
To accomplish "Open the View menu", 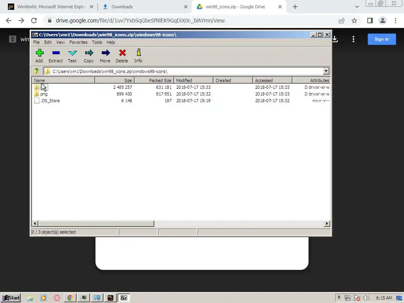I will point(60,42).
